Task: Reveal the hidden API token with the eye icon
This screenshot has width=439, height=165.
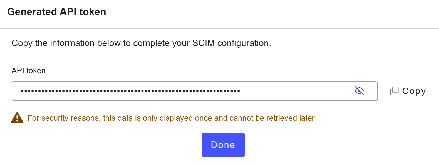Action: pos(359,91)
